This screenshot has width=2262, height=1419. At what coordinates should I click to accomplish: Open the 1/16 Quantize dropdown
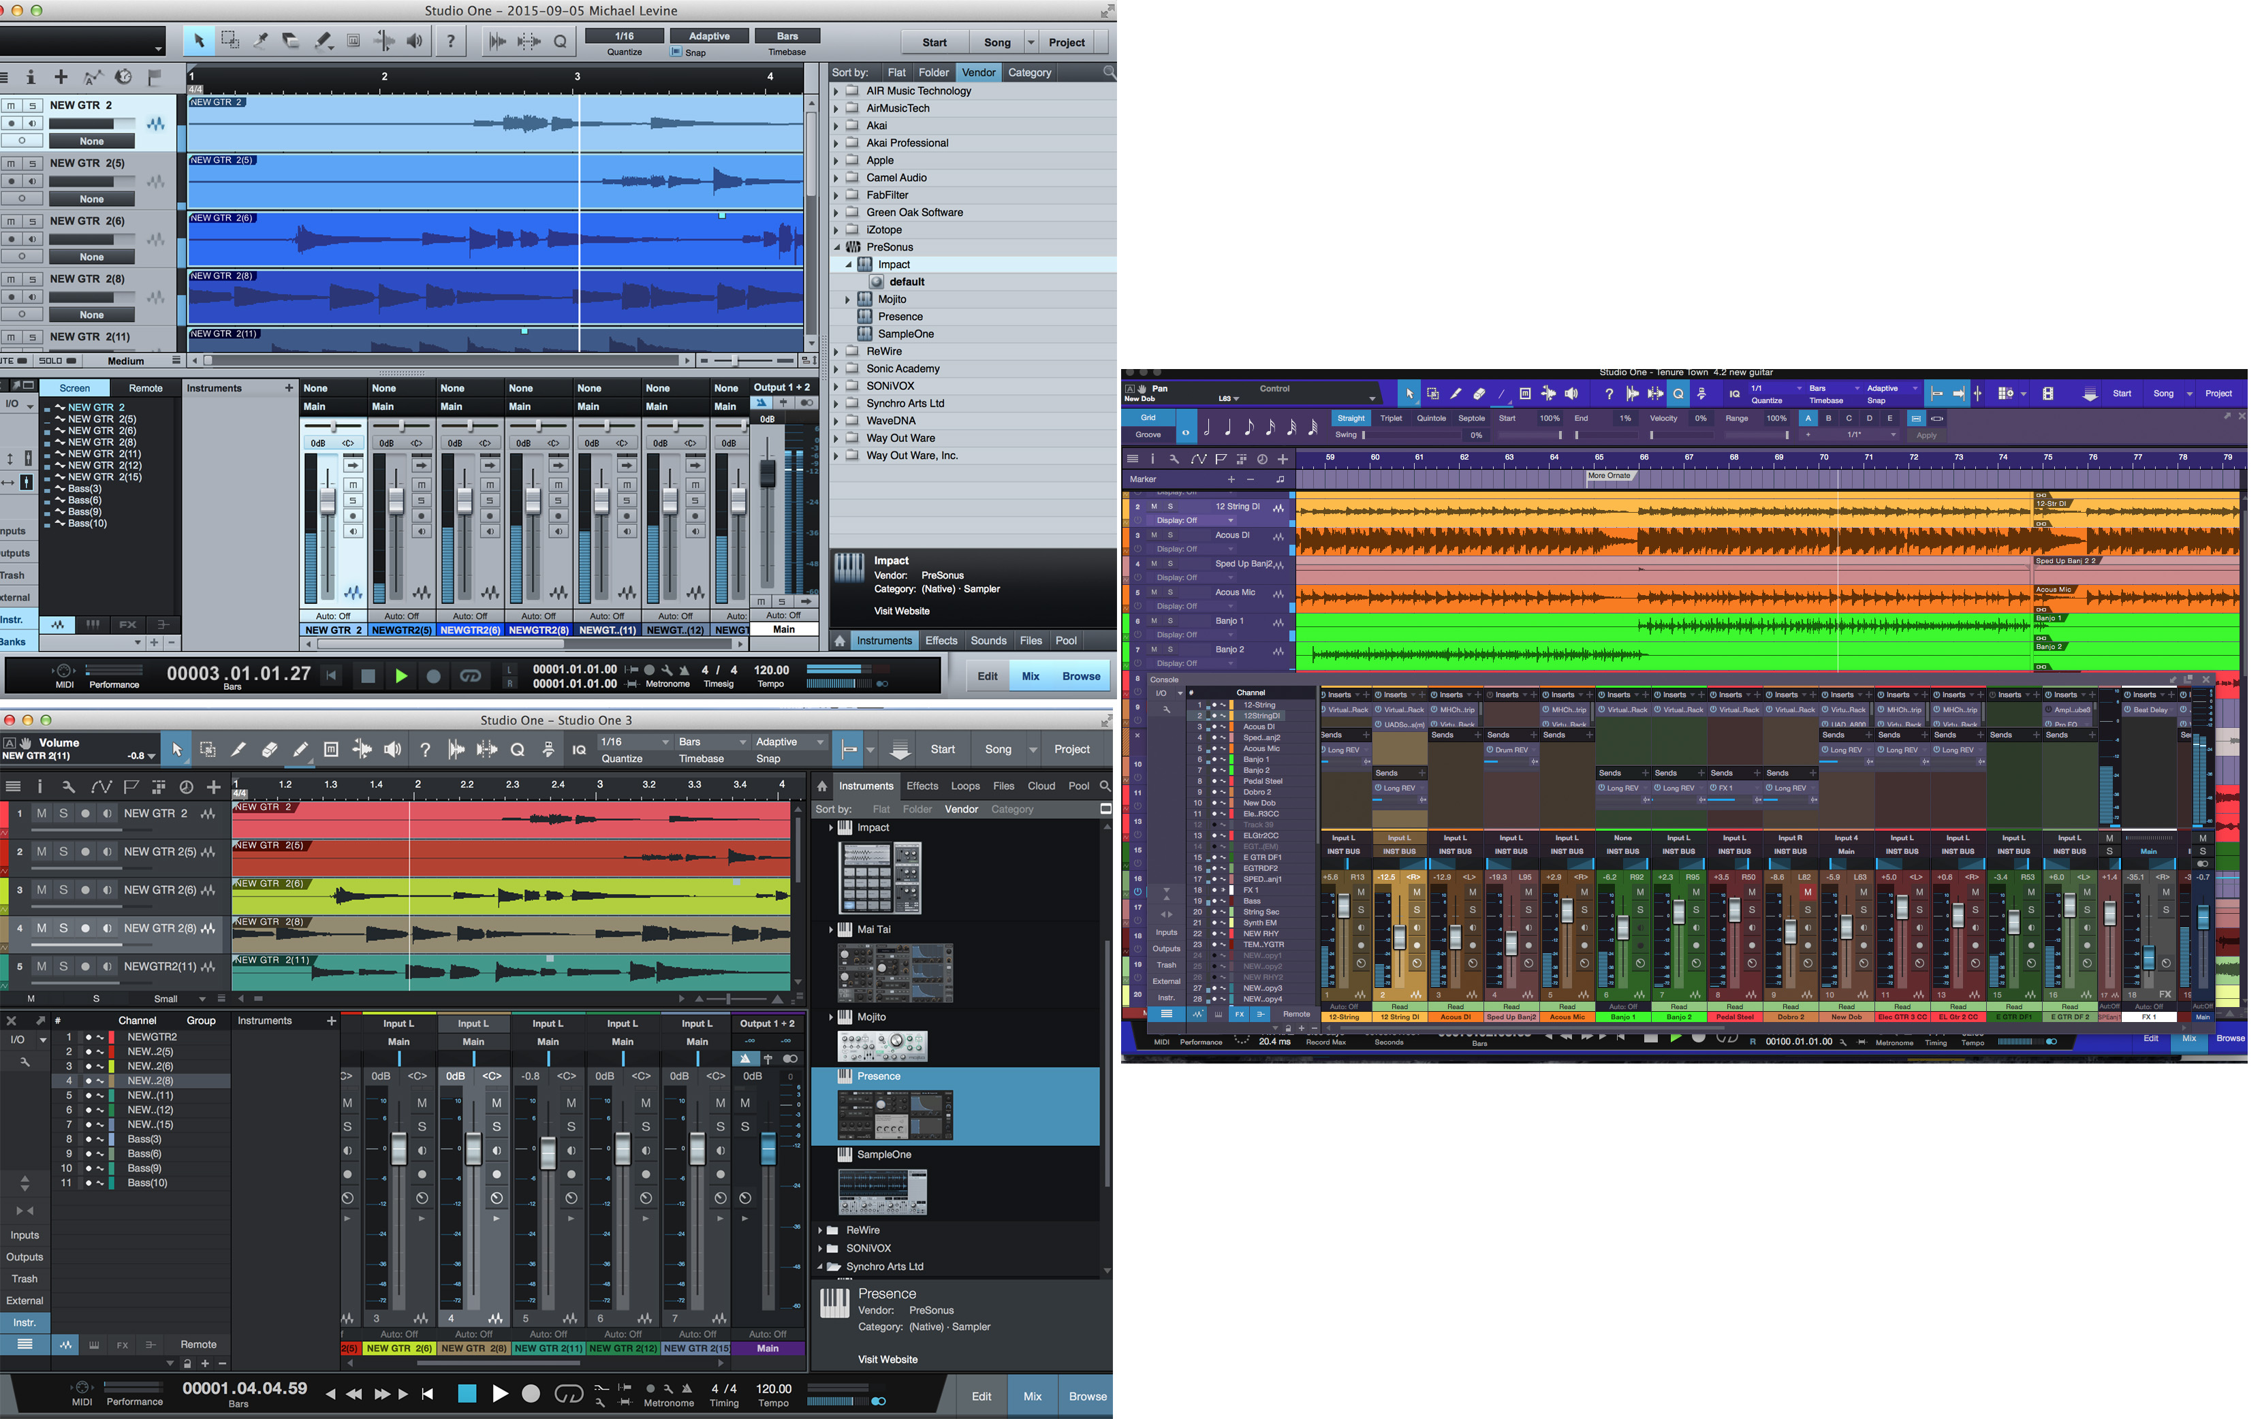point(635,742)
